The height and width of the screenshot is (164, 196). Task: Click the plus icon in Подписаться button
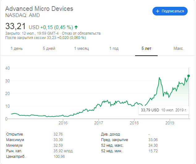[158, 11]
